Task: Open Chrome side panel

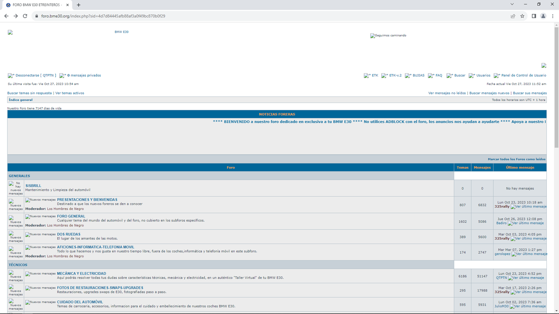Action: (x=534, y=16)
